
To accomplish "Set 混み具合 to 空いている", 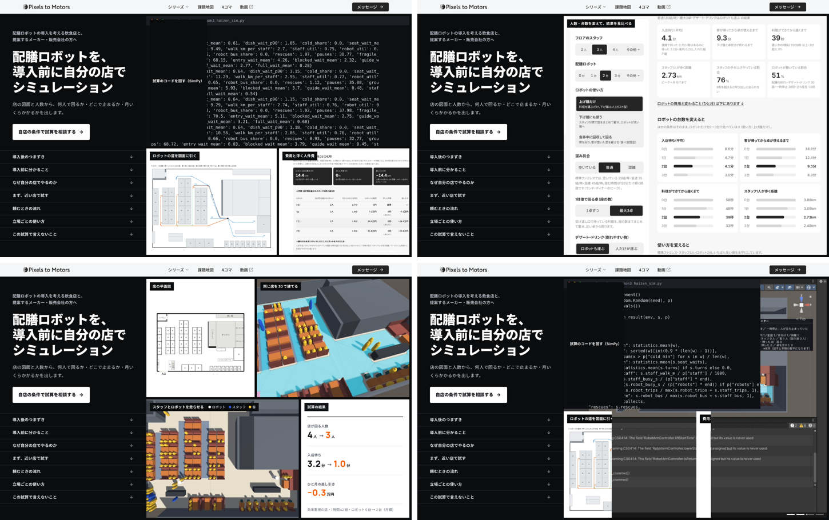I will coord(587,167).
